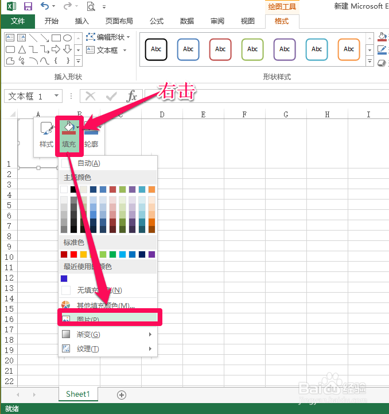Select the triangle shape
The image size is (389, 414).
pyautogui.click(x=22, y=49)
